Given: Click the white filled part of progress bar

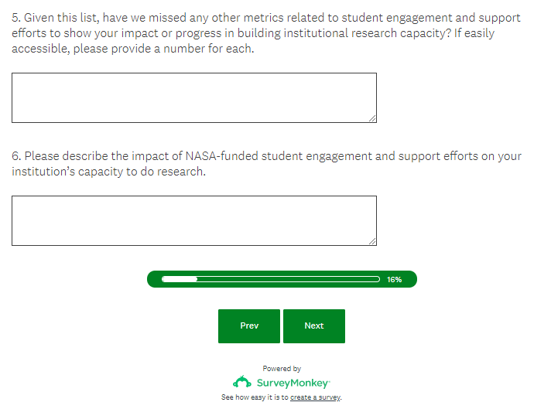Looking at the screenshot, I should click(x=180, y=279).
